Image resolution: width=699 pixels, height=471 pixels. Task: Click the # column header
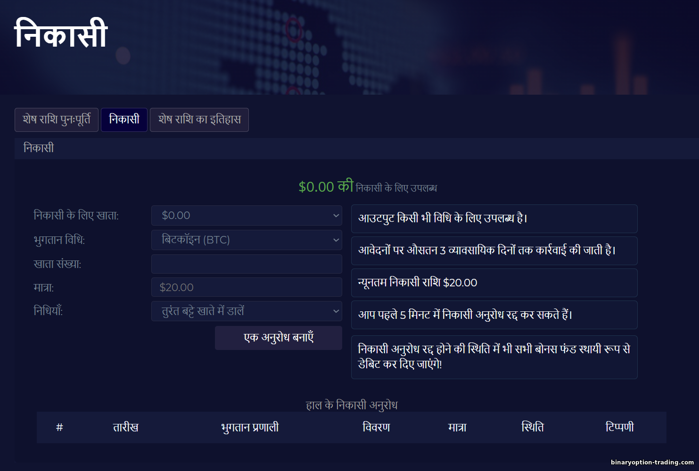59,428
